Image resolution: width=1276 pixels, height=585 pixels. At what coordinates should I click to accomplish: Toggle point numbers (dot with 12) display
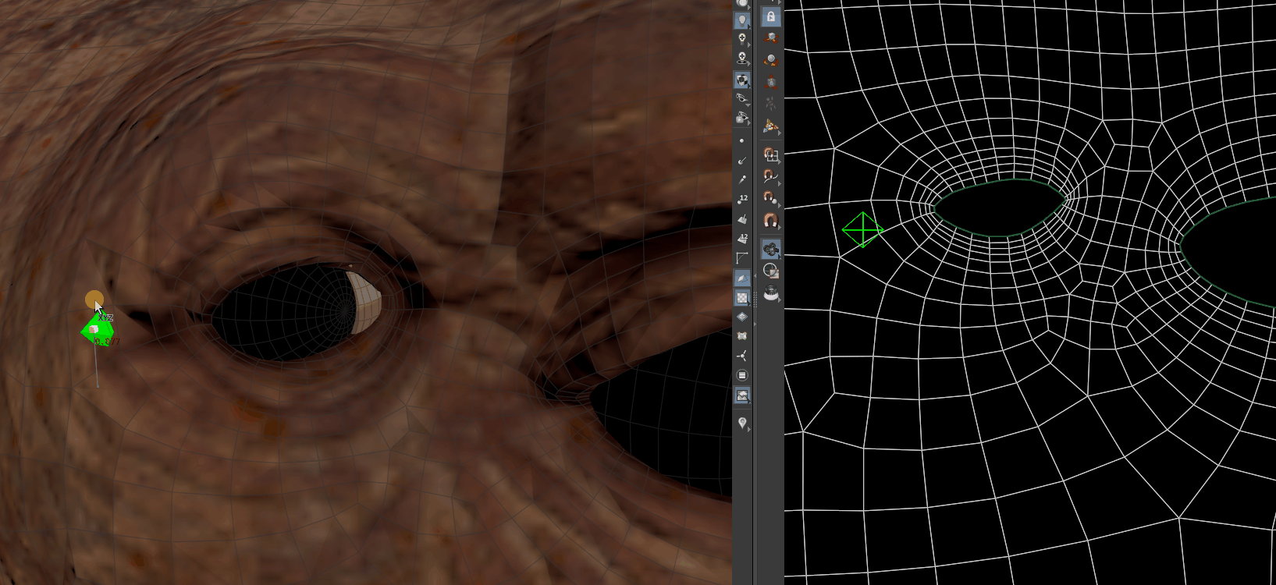[x=742, y=199]
